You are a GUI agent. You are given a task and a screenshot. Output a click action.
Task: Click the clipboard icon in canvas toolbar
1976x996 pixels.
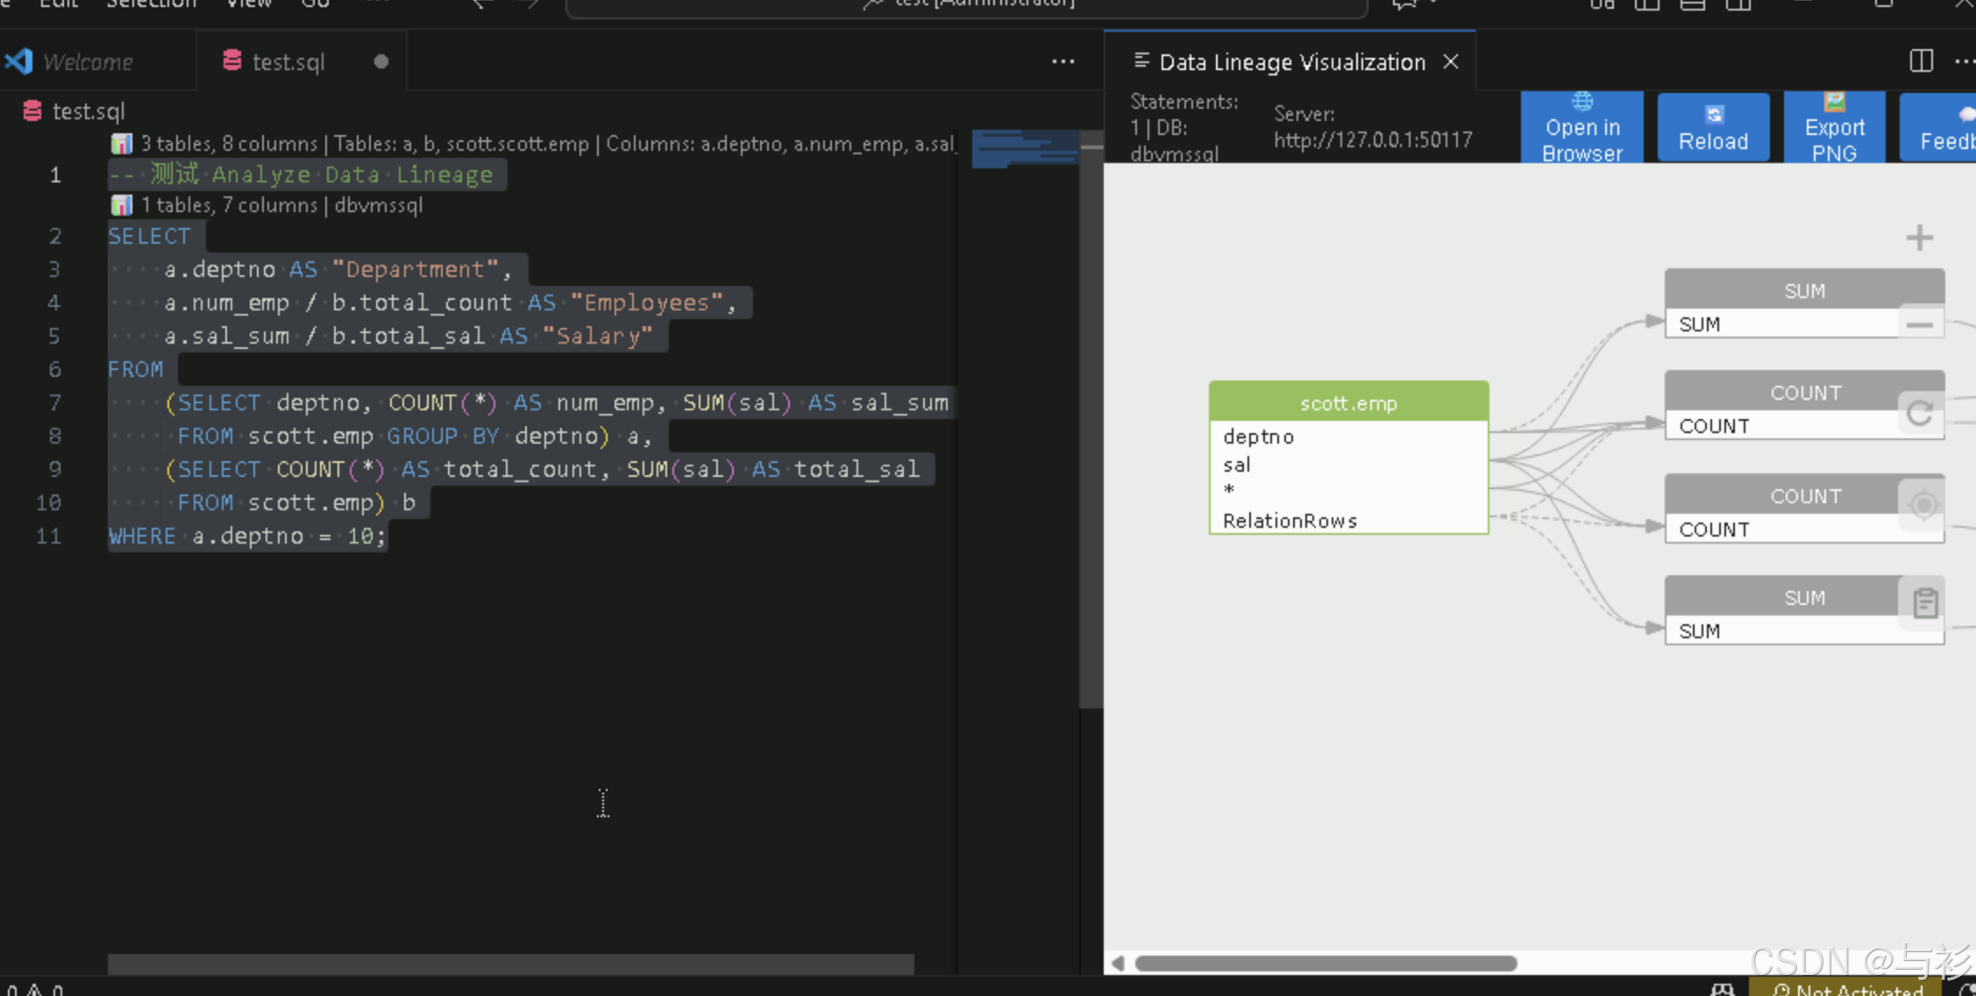(1925, 602)
